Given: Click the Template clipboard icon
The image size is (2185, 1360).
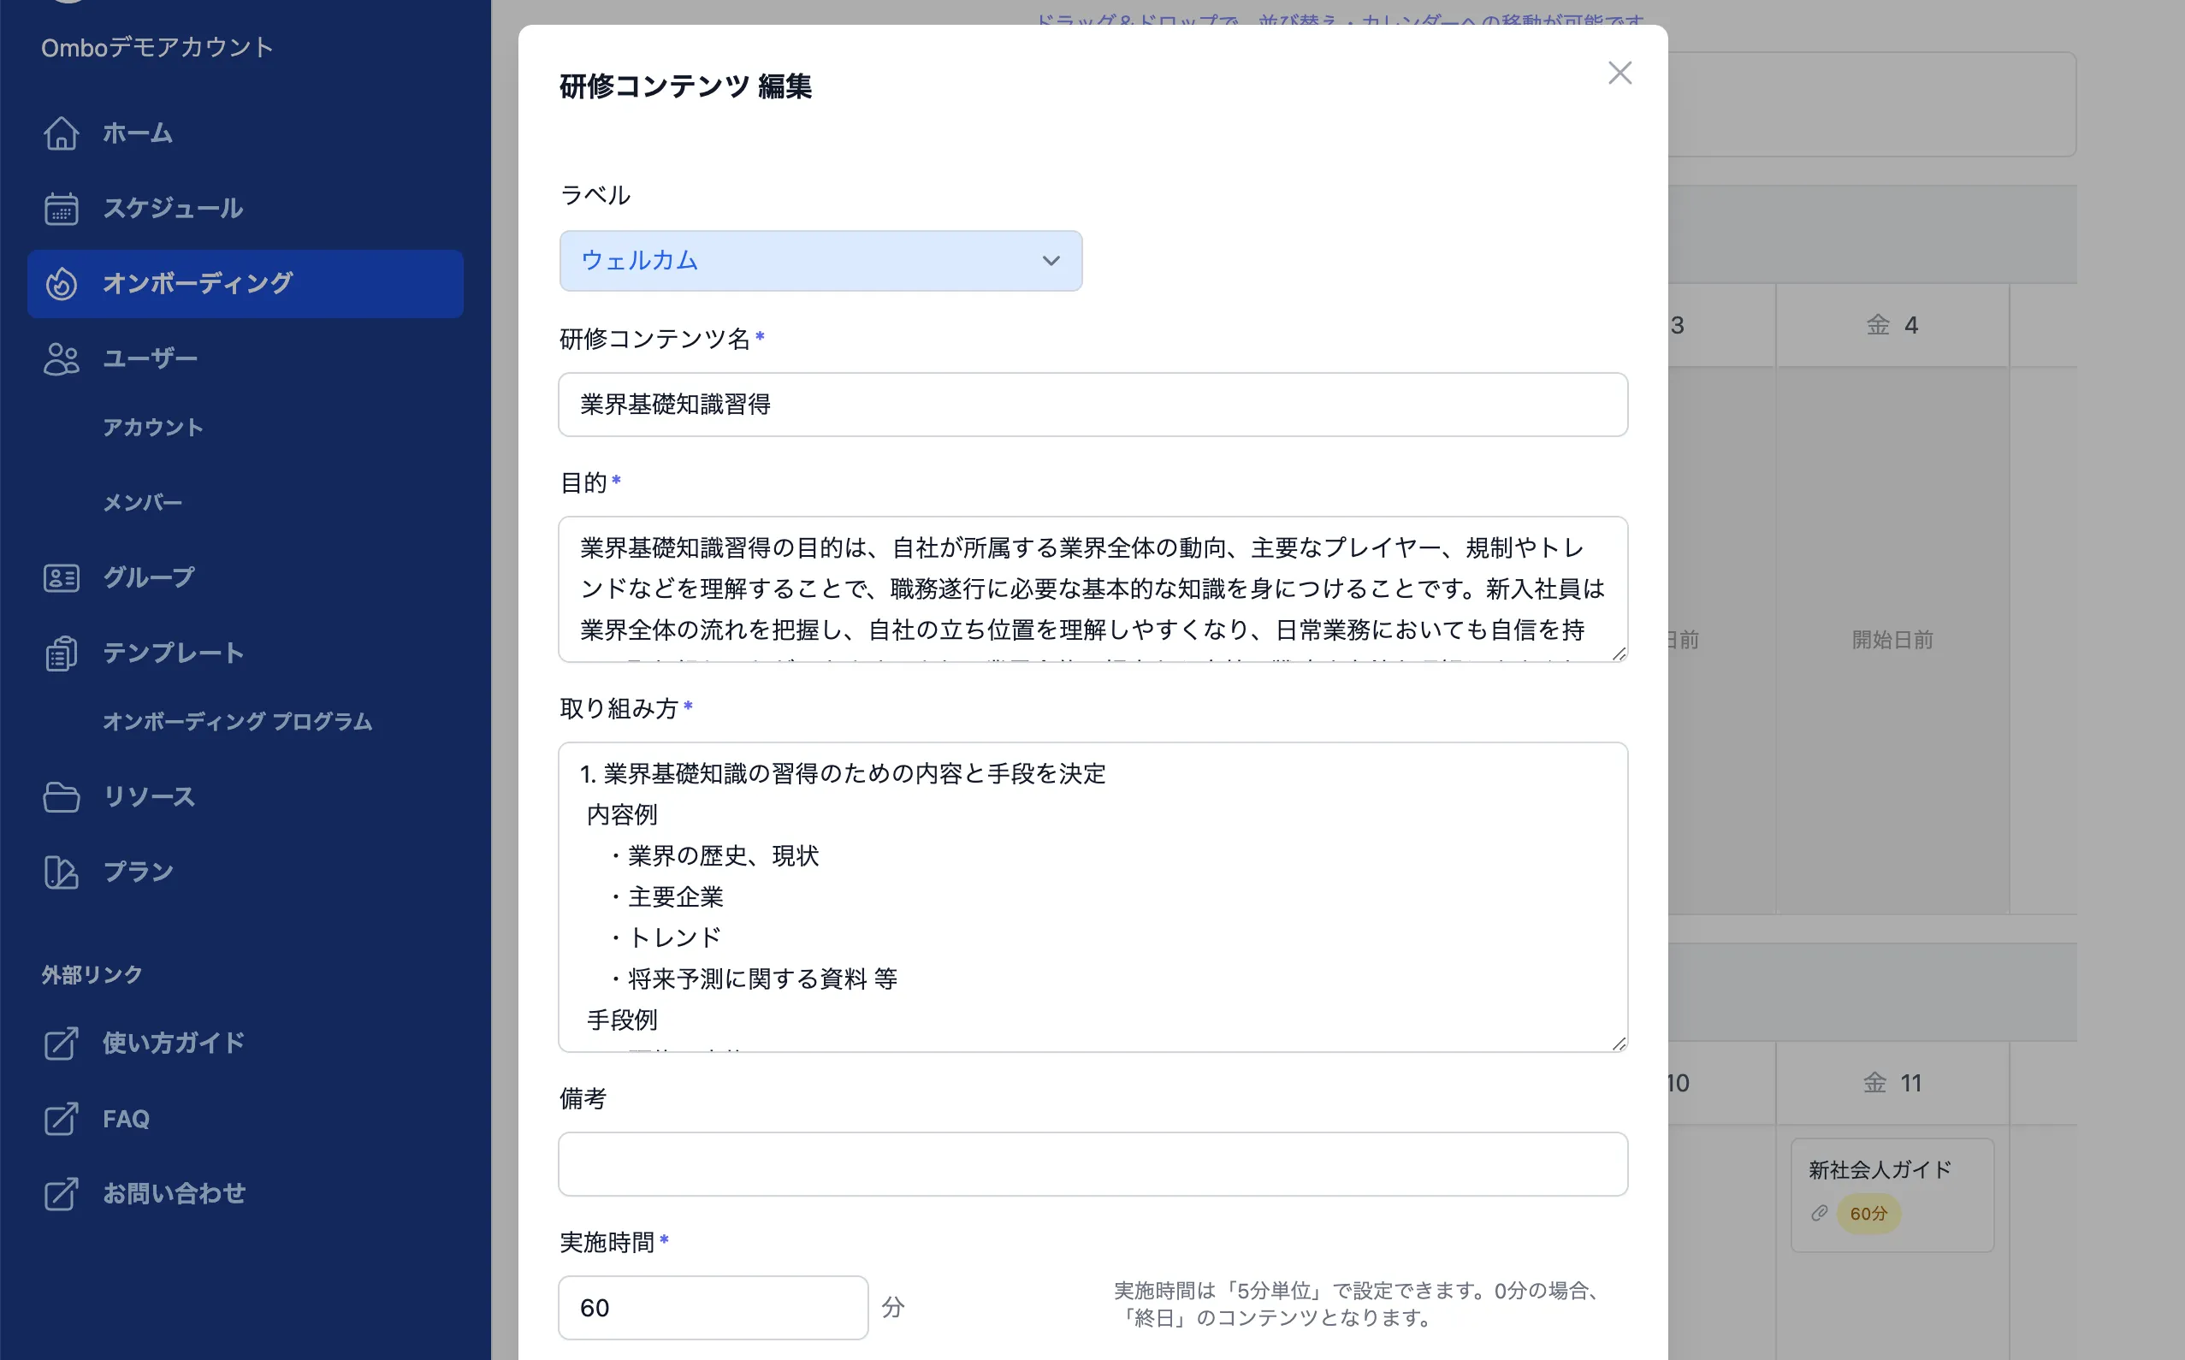Looking at the screenshot, I should point(61,653).
